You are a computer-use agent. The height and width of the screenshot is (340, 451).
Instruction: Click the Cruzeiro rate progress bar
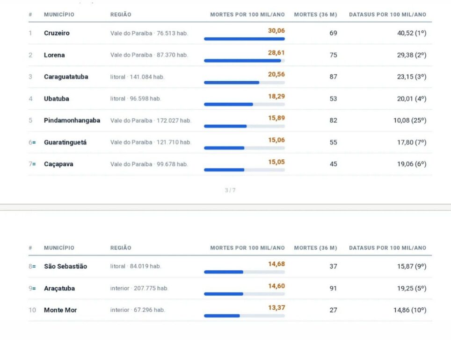pos(245,39)
